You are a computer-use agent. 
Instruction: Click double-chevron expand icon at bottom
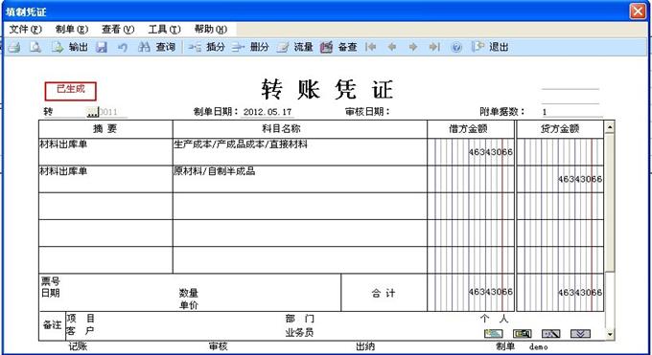coord(580,333)
